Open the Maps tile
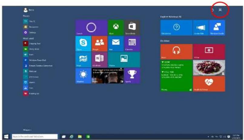244x140 pixels. tap(83, 60)
